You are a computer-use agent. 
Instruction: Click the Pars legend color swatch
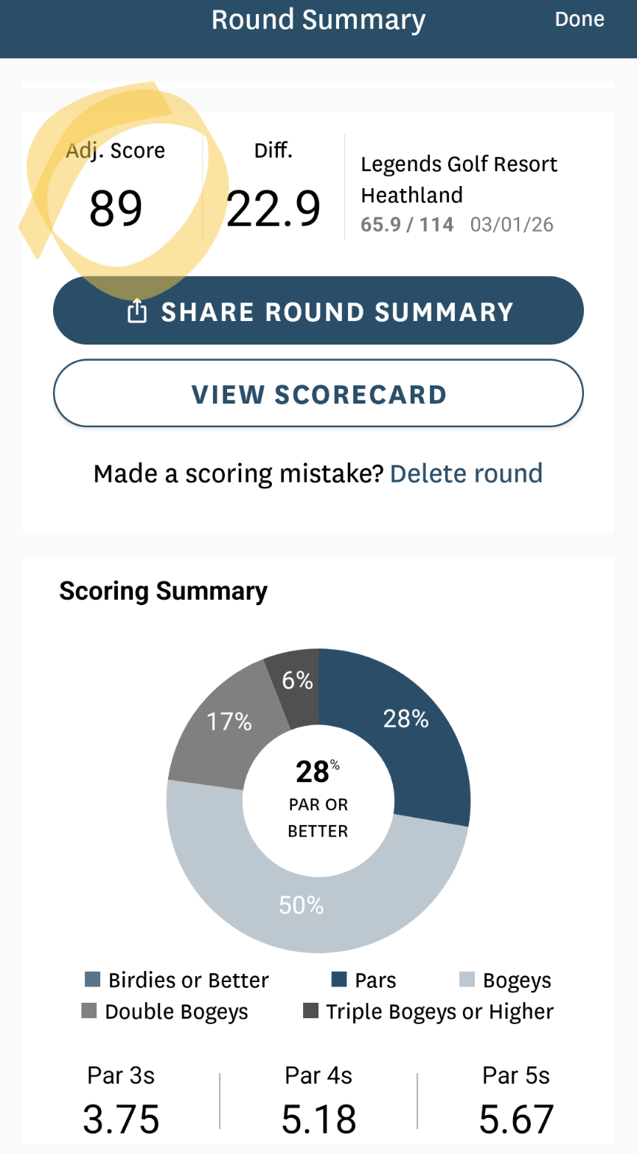(339, 980)
